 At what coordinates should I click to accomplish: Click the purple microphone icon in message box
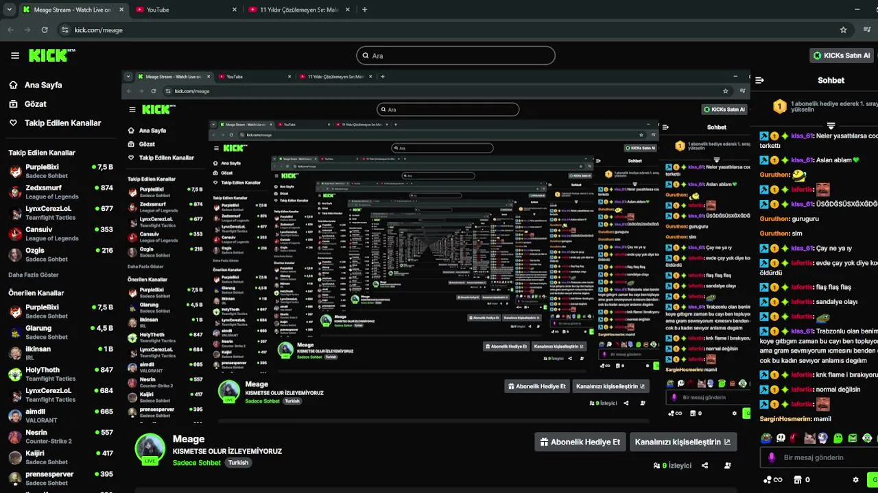pos(772,457)
